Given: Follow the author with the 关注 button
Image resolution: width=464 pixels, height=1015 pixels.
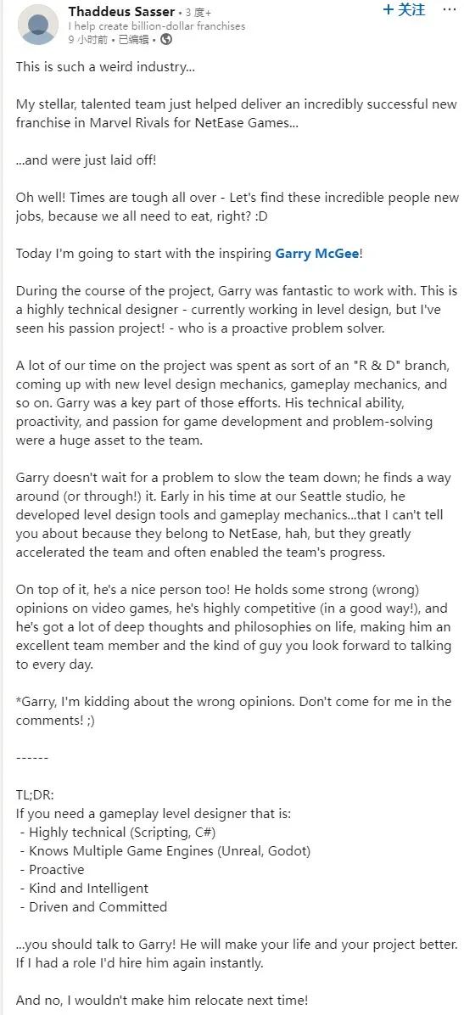Looking at the screenshot, I should pos(405,9).
